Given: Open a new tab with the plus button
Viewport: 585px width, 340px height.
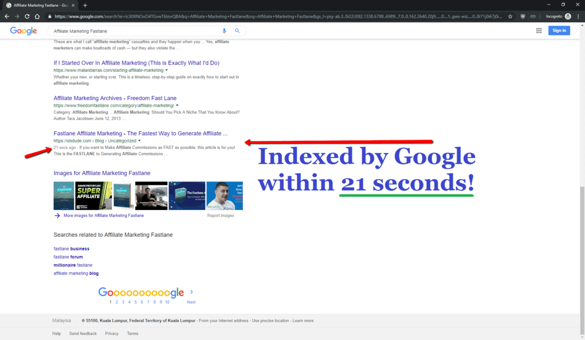Looking at the screenshot, I should pyautogui.click(x=85, y=5).
